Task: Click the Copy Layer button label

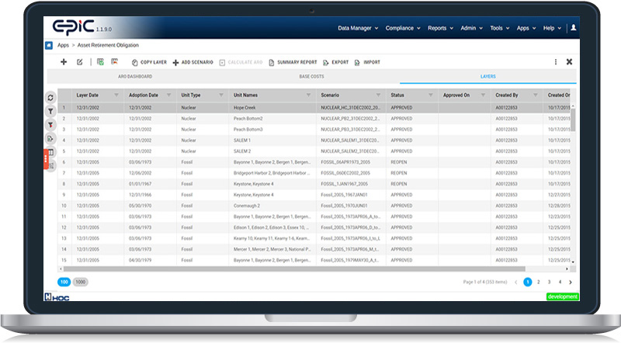Action: click(x=154, y=63)
